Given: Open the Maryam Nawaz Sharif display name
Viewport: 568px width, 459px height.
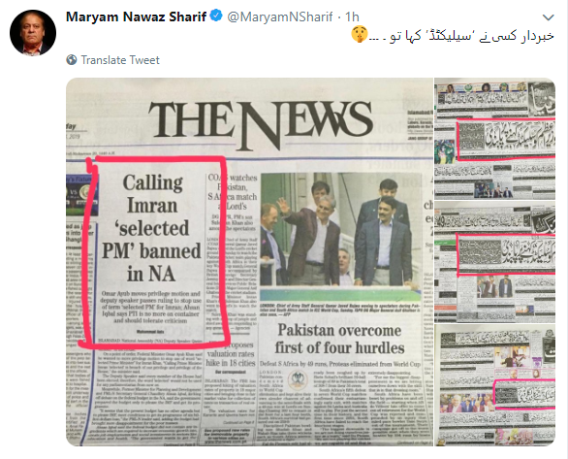Looking at the screenshot, I should (x=136, y=16).
